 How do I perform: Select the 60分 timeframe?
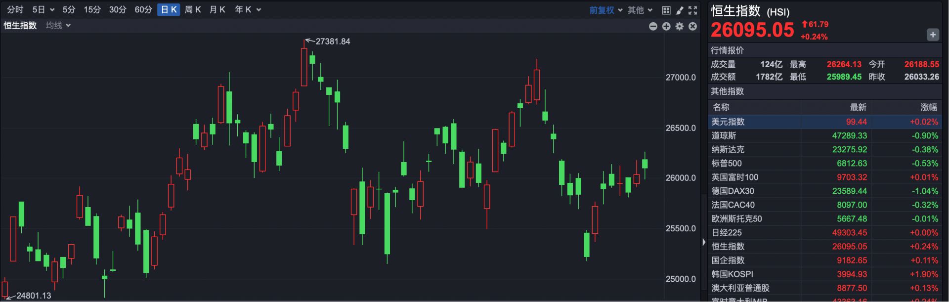[143, 9]
